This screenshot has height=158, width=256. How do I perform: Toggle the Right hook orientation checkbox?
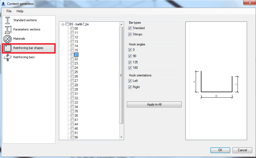tap(130, 87)
